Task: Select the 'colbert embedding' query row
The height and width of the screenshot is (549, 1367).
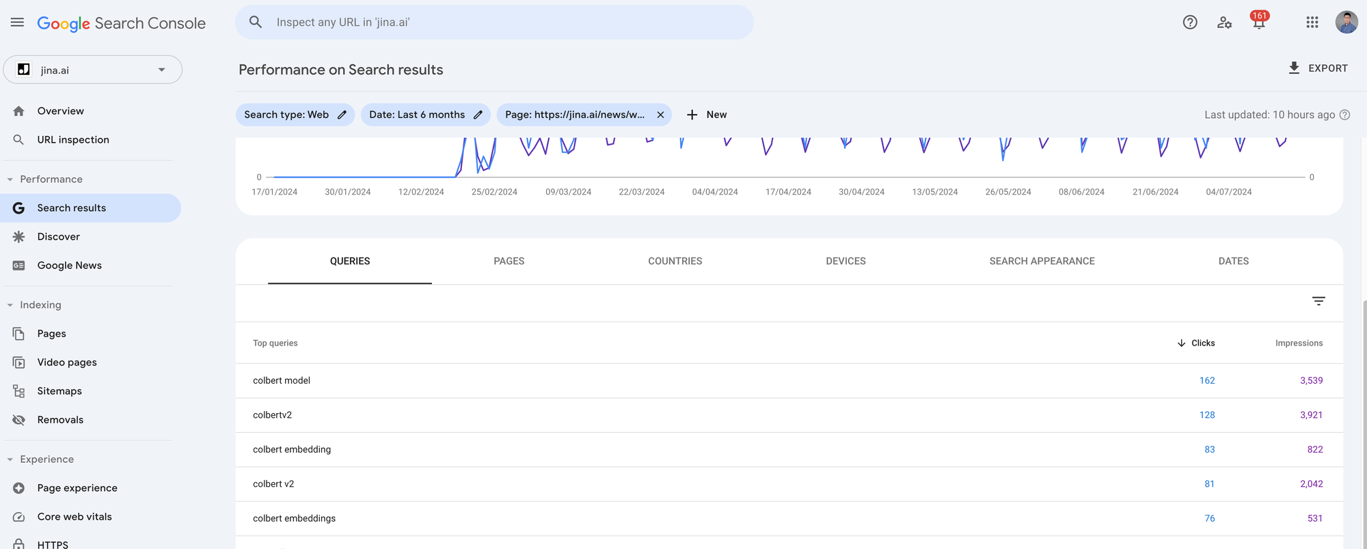Action: [x=789, y=449]
